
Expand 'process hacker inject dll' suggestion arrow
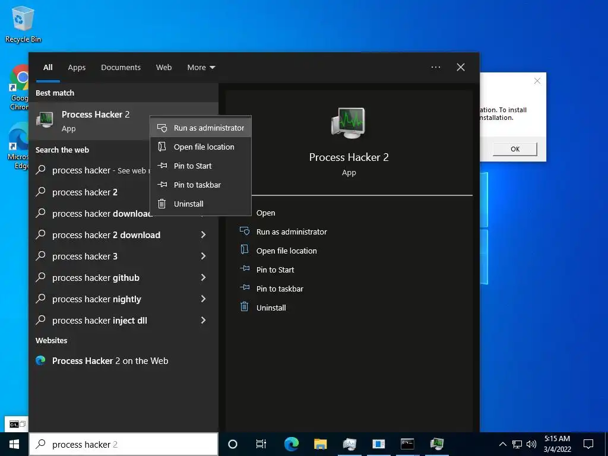(203, 320)
